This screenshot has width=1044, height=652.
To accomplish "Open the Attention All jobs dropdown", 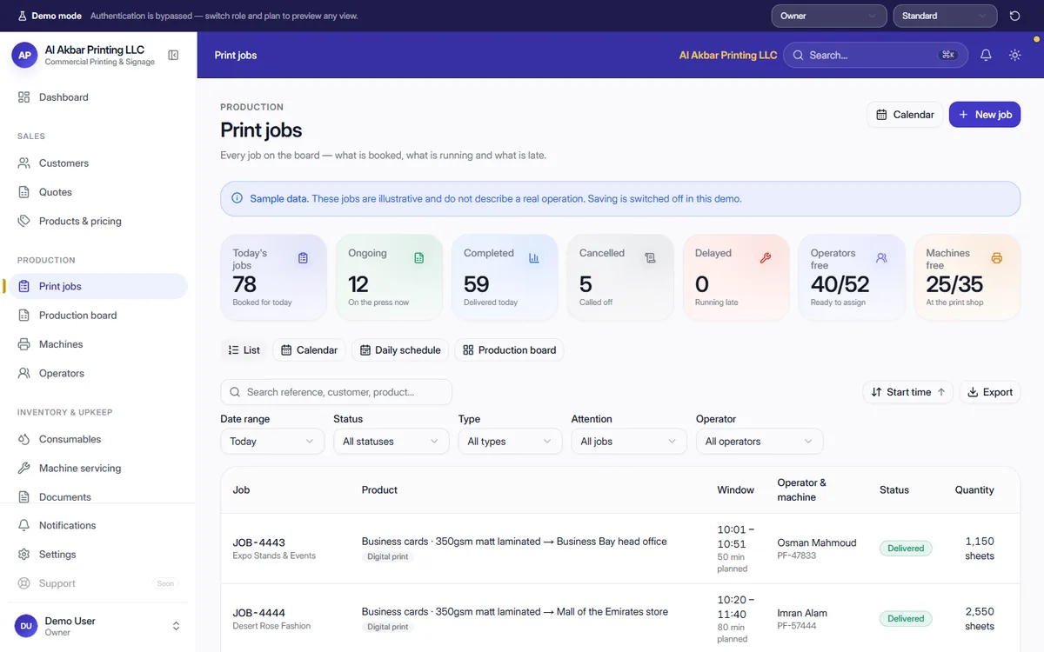I will 629,442.
